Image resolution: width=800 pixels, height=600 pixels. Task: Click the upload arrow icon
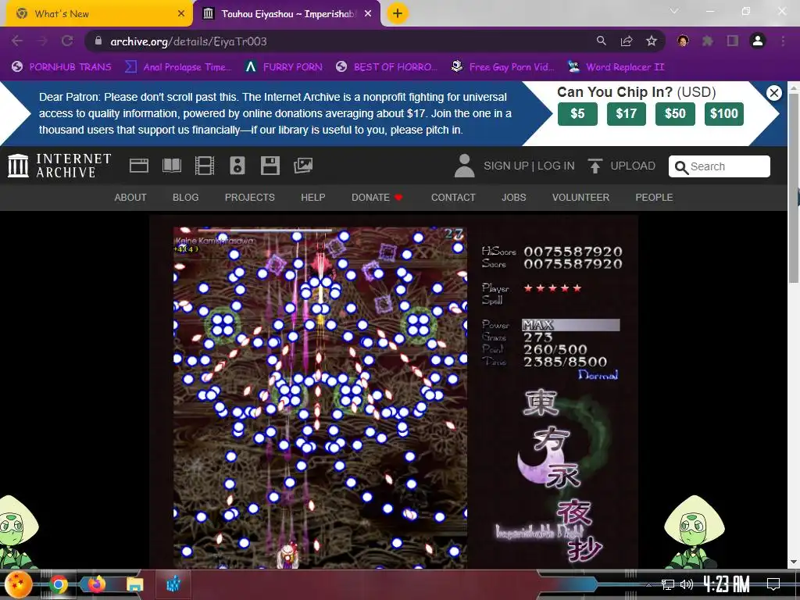(x=595, y=166)
